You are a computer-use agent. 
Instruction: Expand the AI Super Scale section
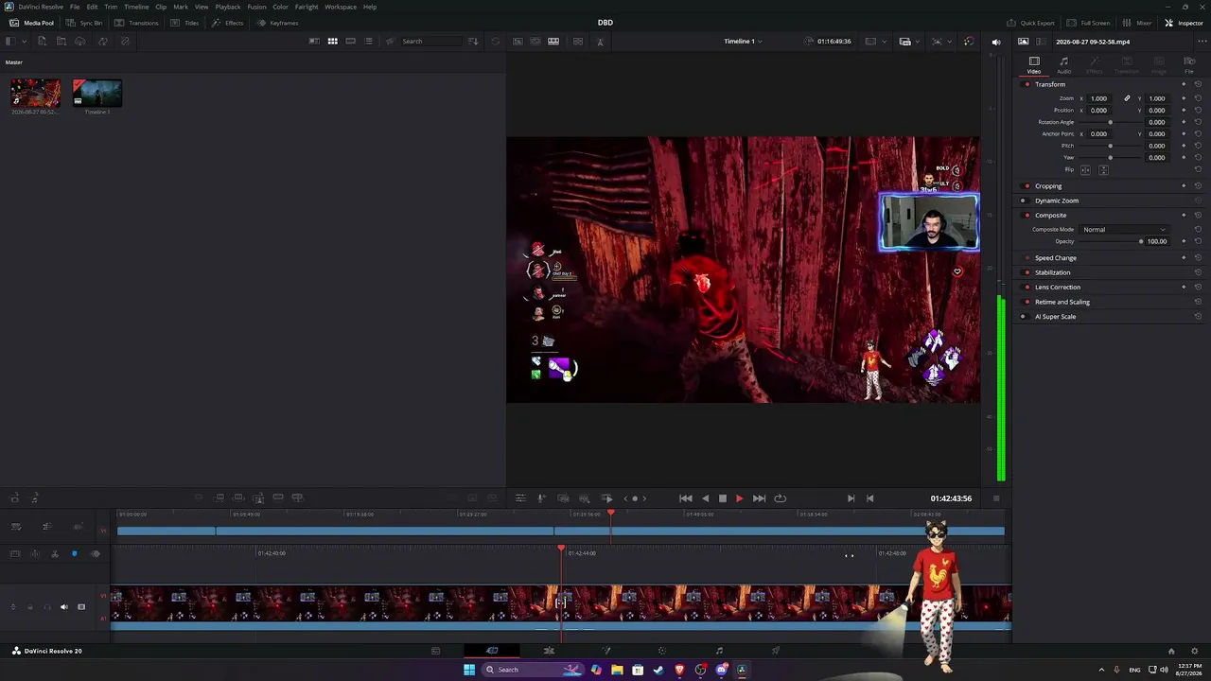(x=1055, y=317)
